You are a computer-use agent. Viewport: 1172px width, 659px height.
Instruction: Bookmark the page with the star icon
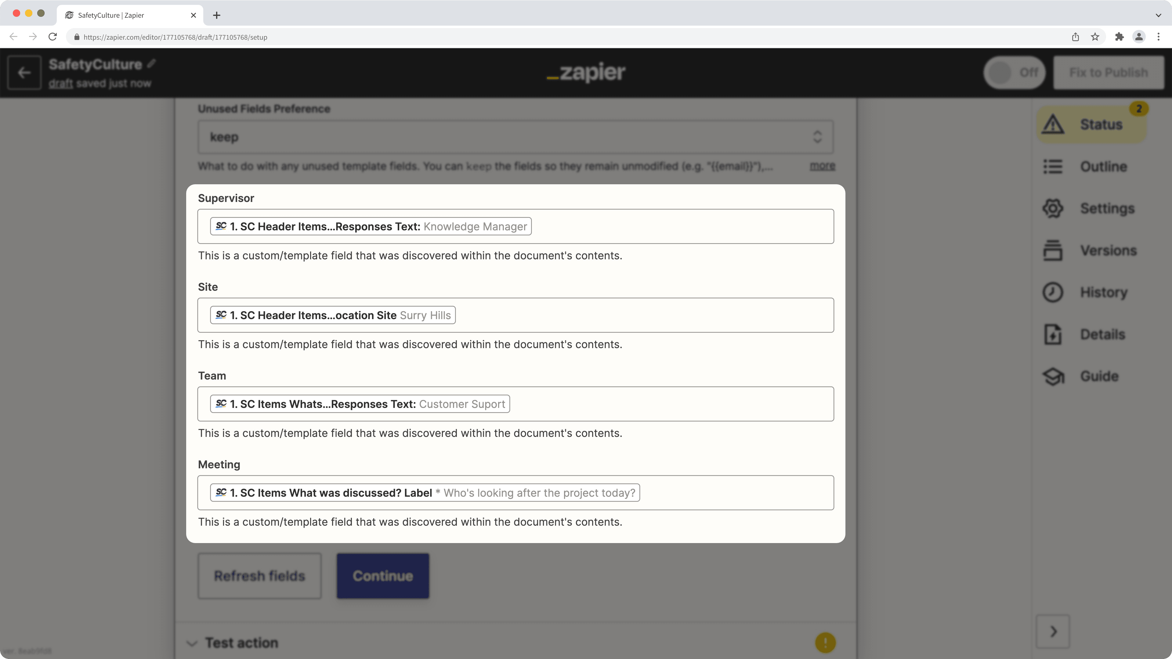tap(1095, 37)
